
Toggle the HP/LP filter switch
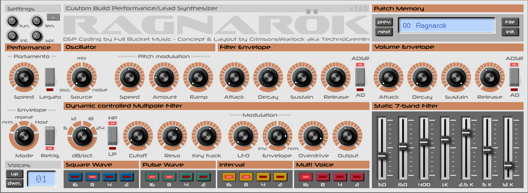pos(112,135)
